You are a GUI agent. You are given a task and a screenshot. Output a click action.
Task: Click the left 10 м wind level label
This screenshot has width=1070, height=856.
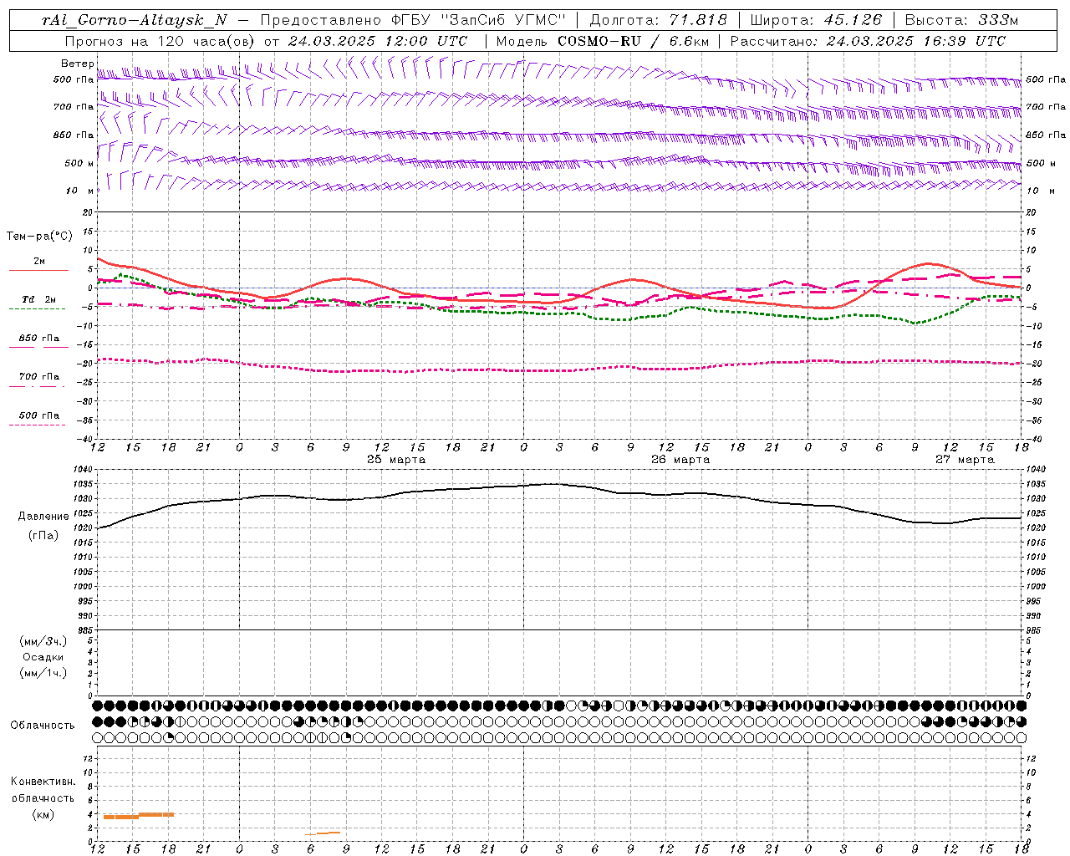coord(80,191)
